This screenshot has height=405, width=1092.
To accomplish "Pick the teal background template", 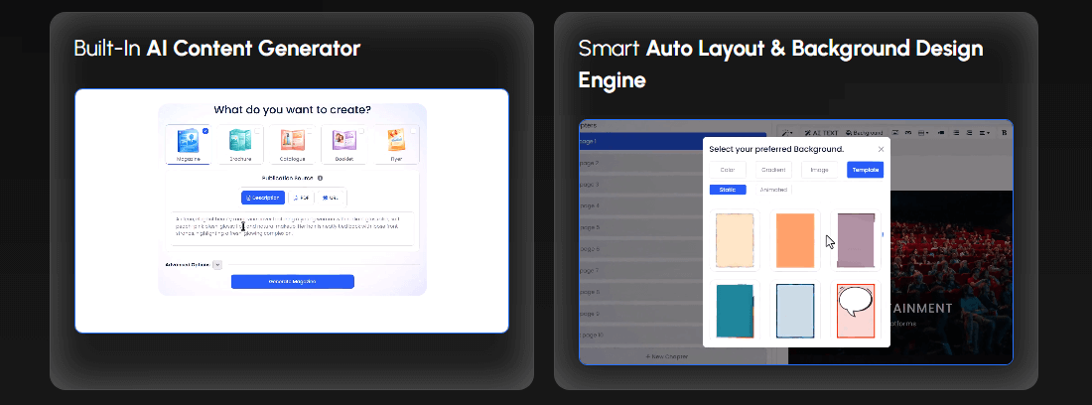I will click(x=735, y=311).
